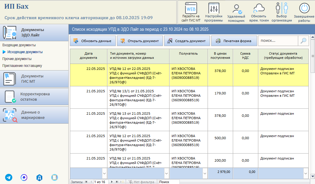
Task: Expand the document type filter dropdown
Action: pos(166,174)
